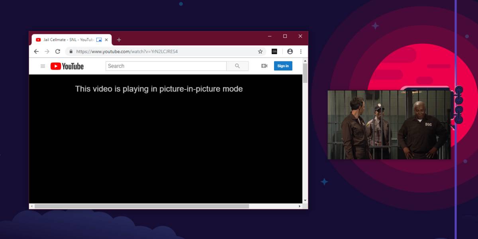Click the picture-in-picture mode message text
This screenshot has height=239, width=478.
(159, 89)
